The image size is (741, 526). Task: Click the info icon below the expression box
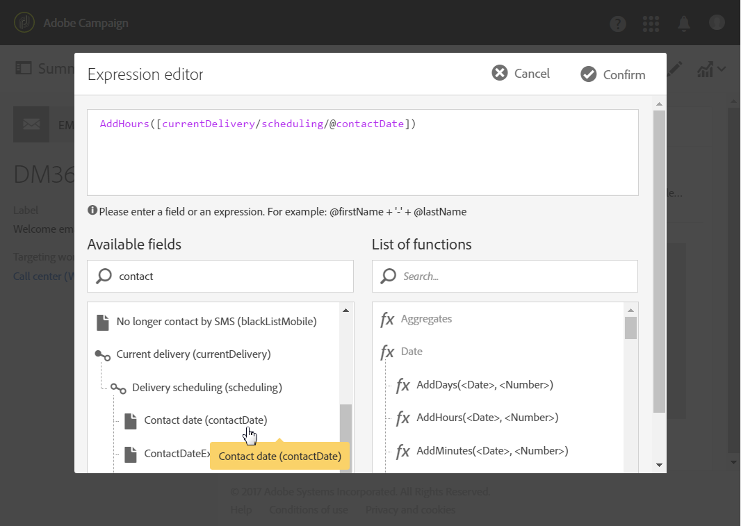click(92, 211)
